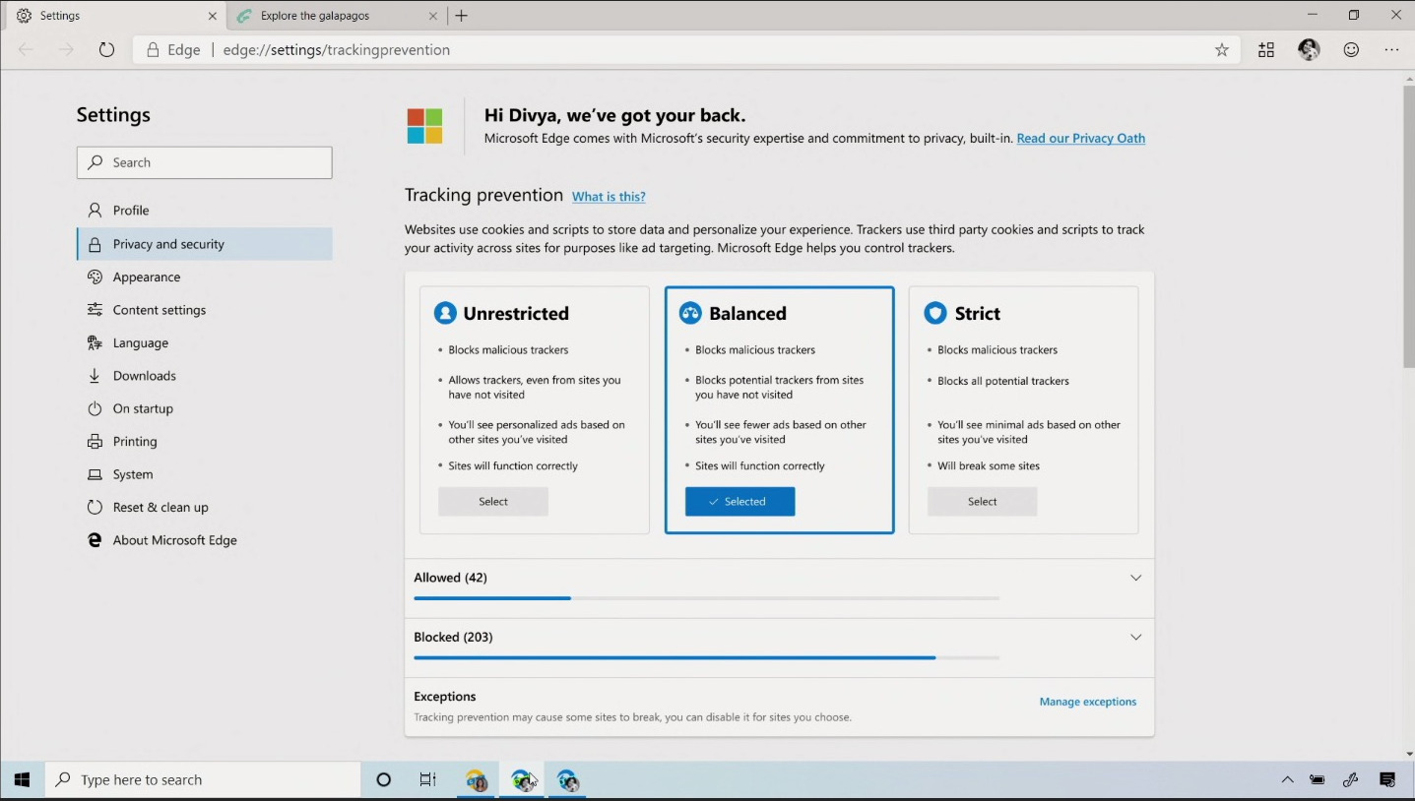Click the Microsoft logo
The image size is (1415, 801).
(425, 127)
